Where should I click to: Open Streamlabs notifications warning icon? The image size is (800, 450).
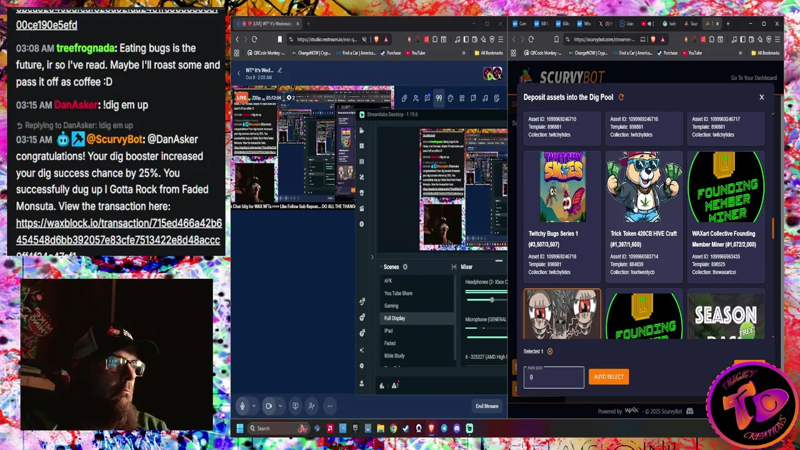point(395,385)
